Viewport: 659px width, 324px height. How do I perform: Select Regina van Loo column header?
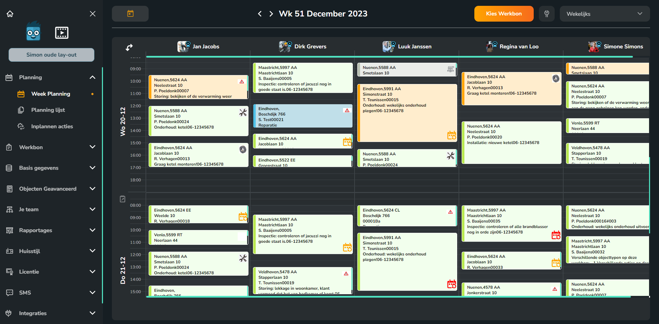512,47
